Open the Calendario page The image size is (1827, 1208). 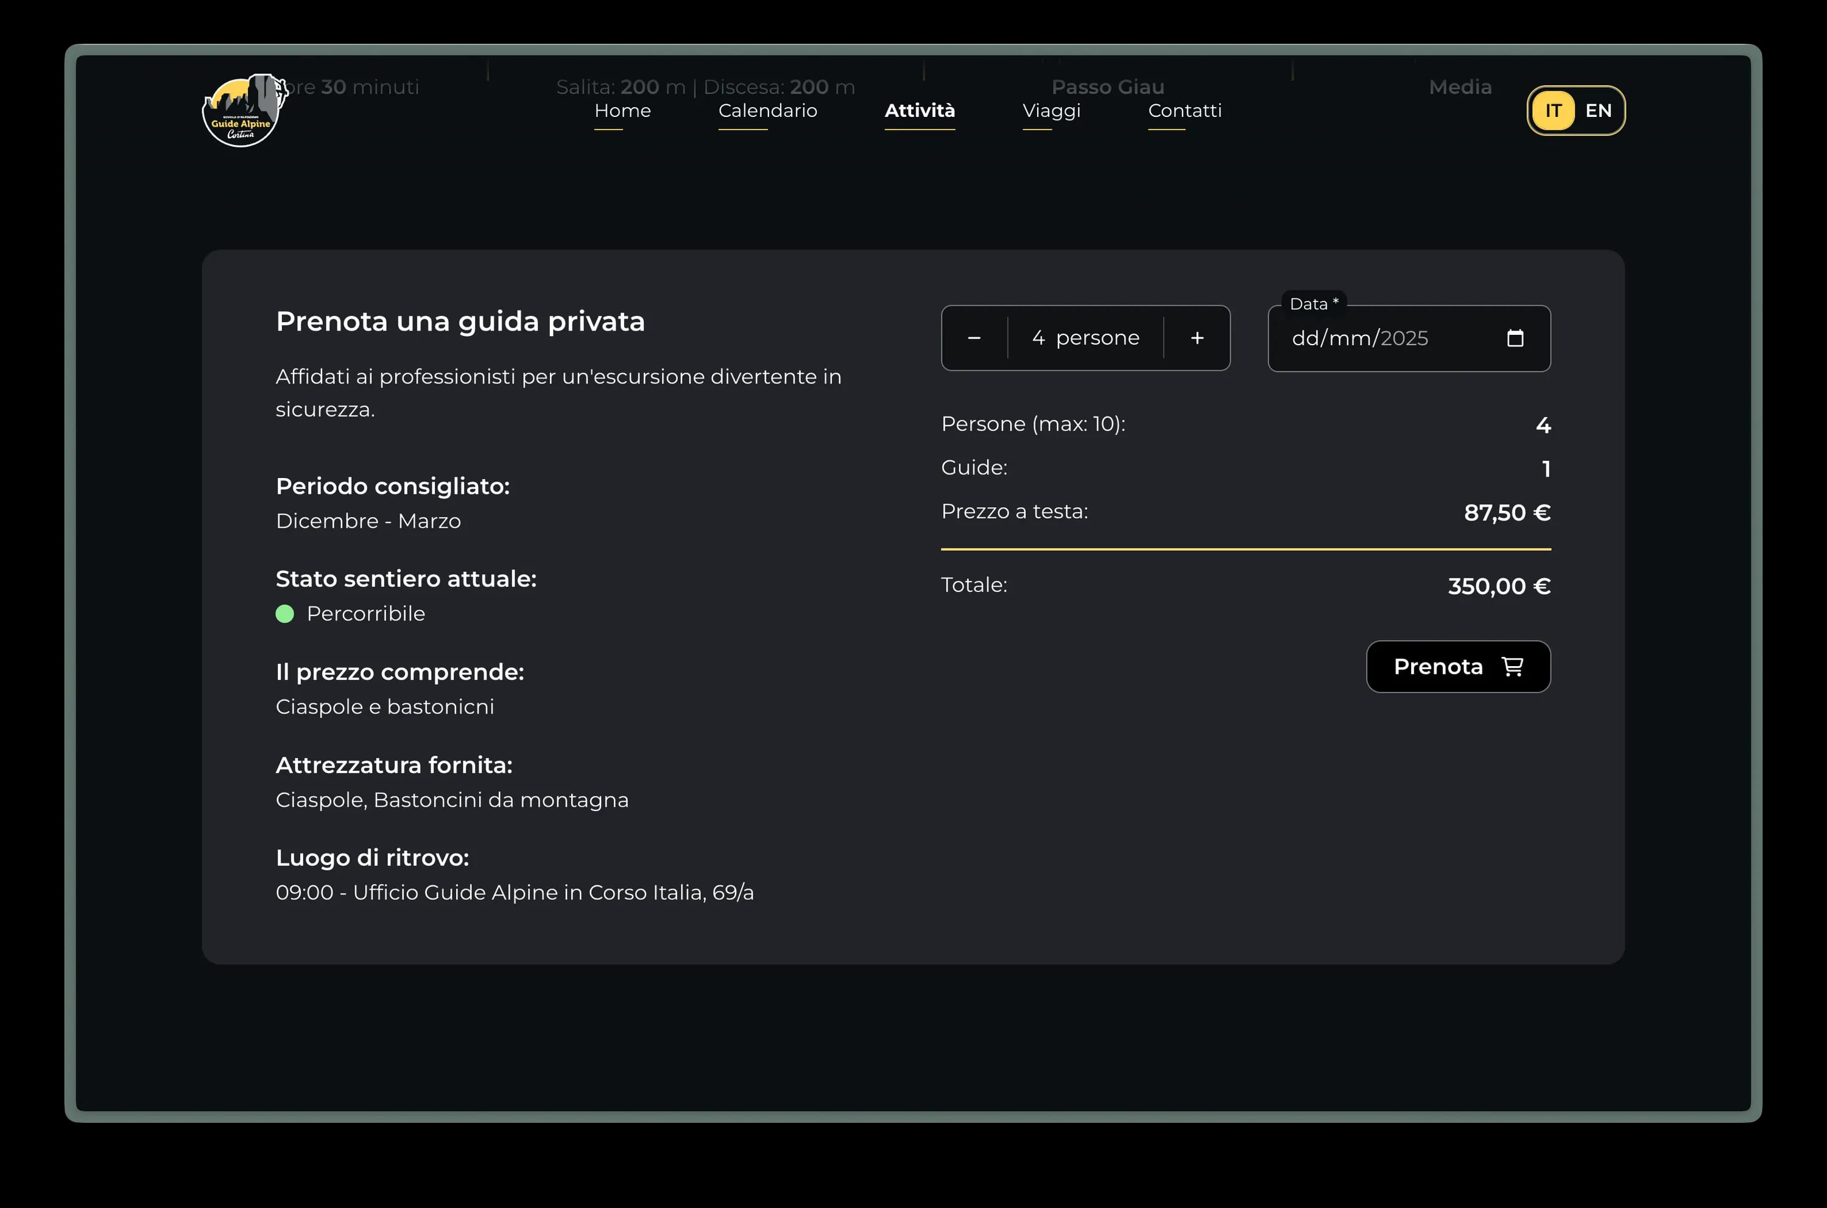(767, 110)
